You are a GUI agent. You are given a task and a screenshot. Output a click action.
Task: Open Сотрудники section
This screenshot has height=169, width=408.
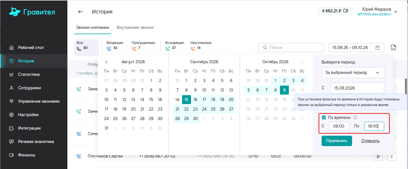[x=34, y=88]
